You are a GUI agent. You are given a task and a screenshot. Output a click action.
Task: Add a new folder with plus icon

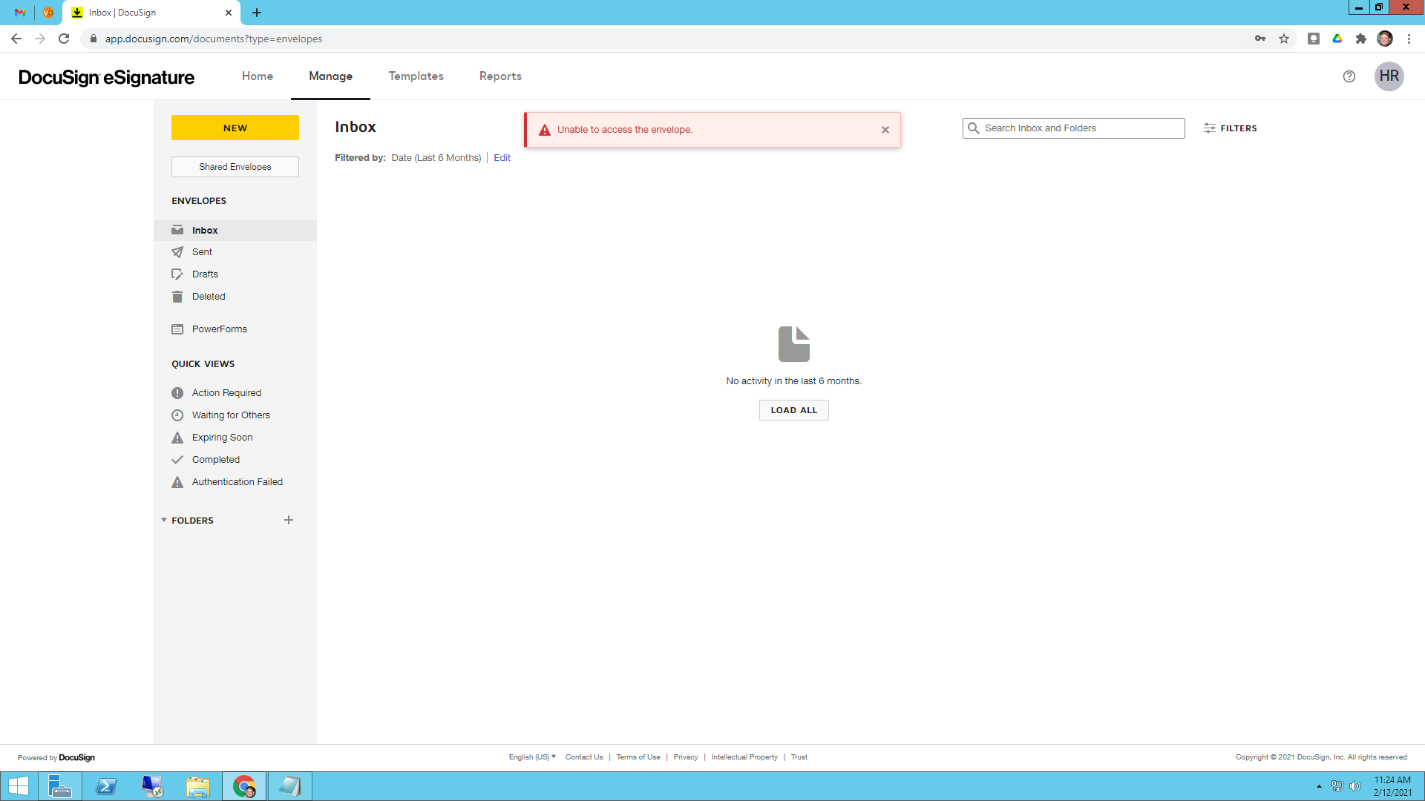(289, 520)
